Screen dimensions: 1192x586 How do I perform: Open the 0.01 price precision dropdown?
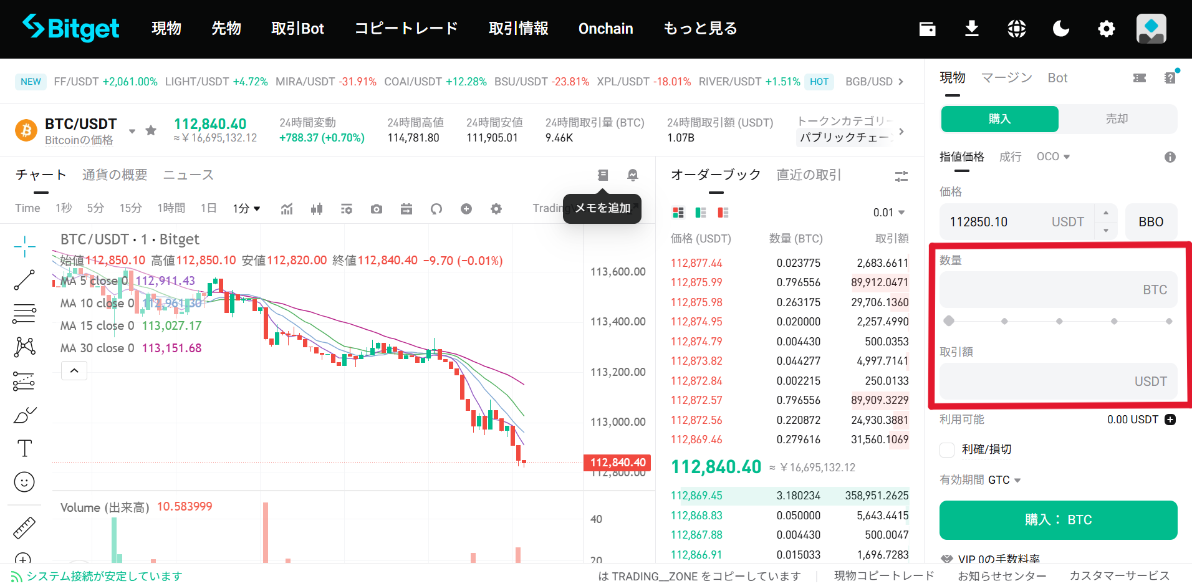[x=888, y=212]
